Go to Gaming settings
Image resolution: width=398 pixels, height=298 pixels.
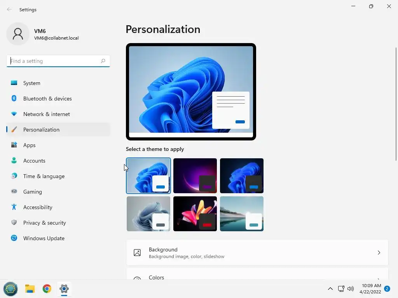click(x=58, y=191)
